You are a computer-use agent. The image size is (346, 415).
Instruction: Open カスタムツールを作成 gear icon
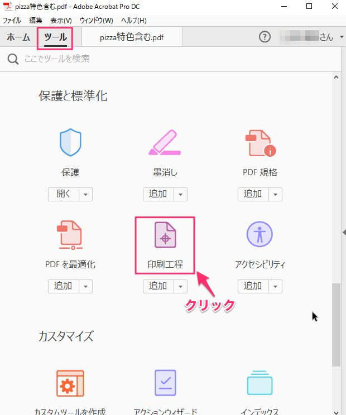tap(70, 383)
